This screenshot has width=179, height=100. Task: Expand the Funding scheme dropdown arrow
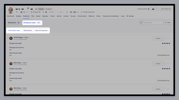pos(157,9)
